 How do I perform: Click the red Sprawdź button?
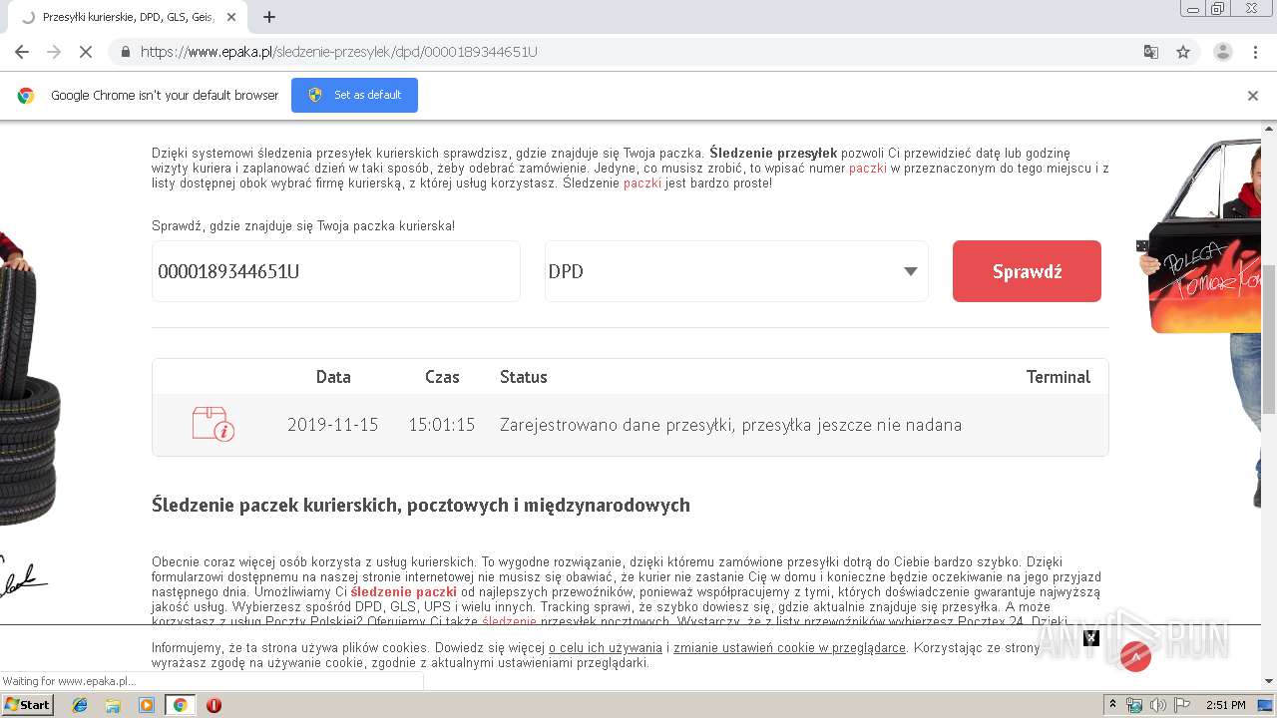click(x=1027, y=271)
